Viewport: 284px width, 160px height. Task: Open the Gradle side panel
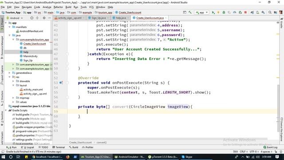click(282, 23)
